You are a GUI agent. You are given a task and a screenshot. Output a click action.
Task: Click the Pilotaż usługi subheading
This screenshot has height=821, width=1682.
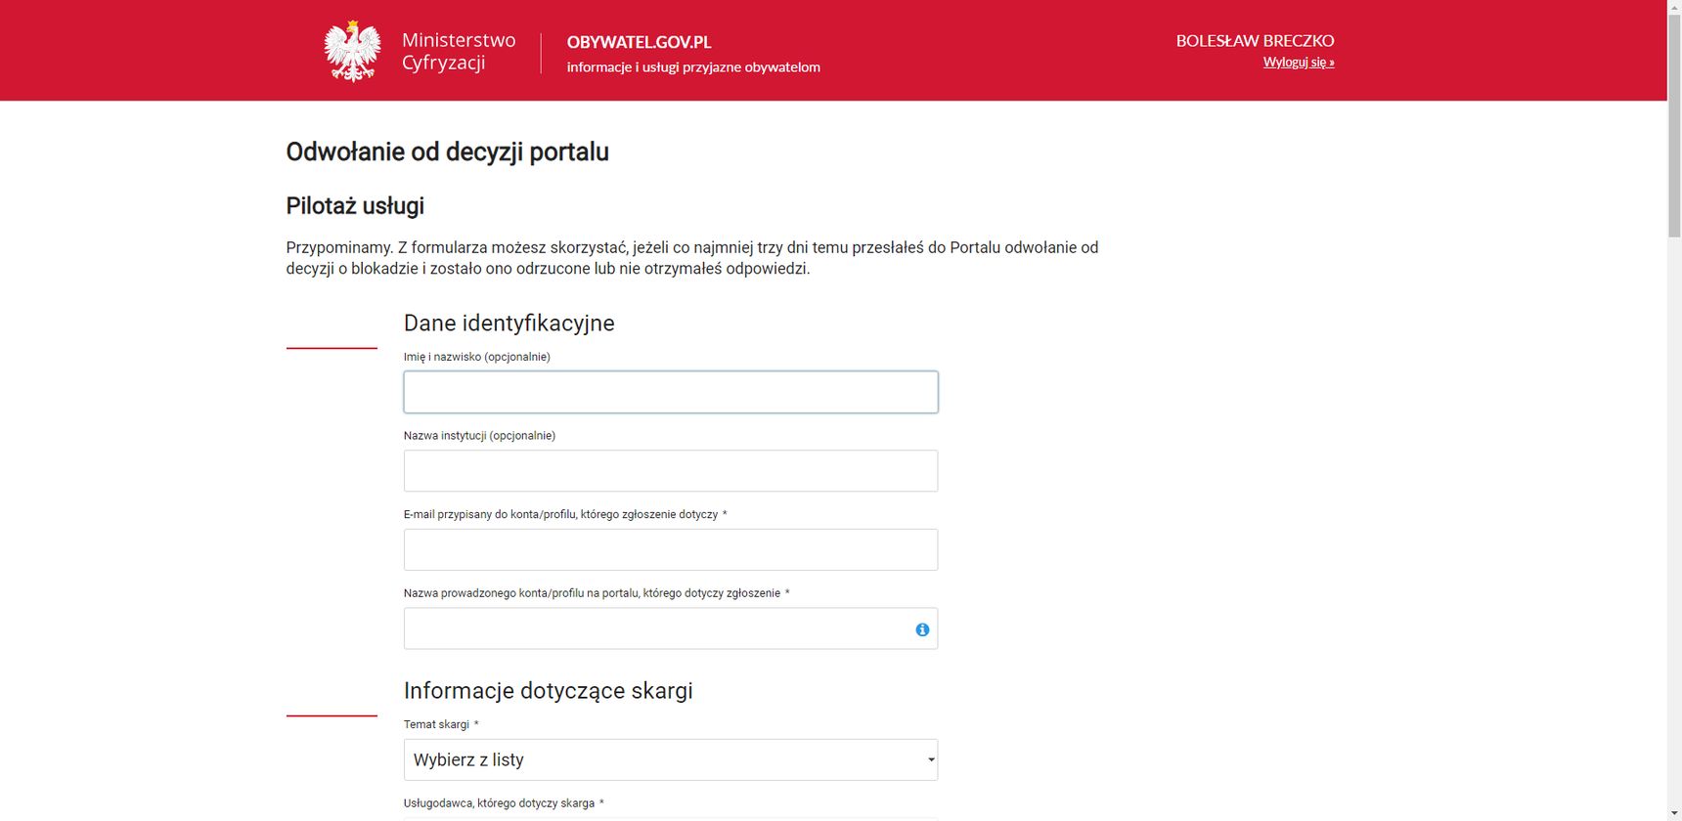pyautogui.click(x=355, y=206)
